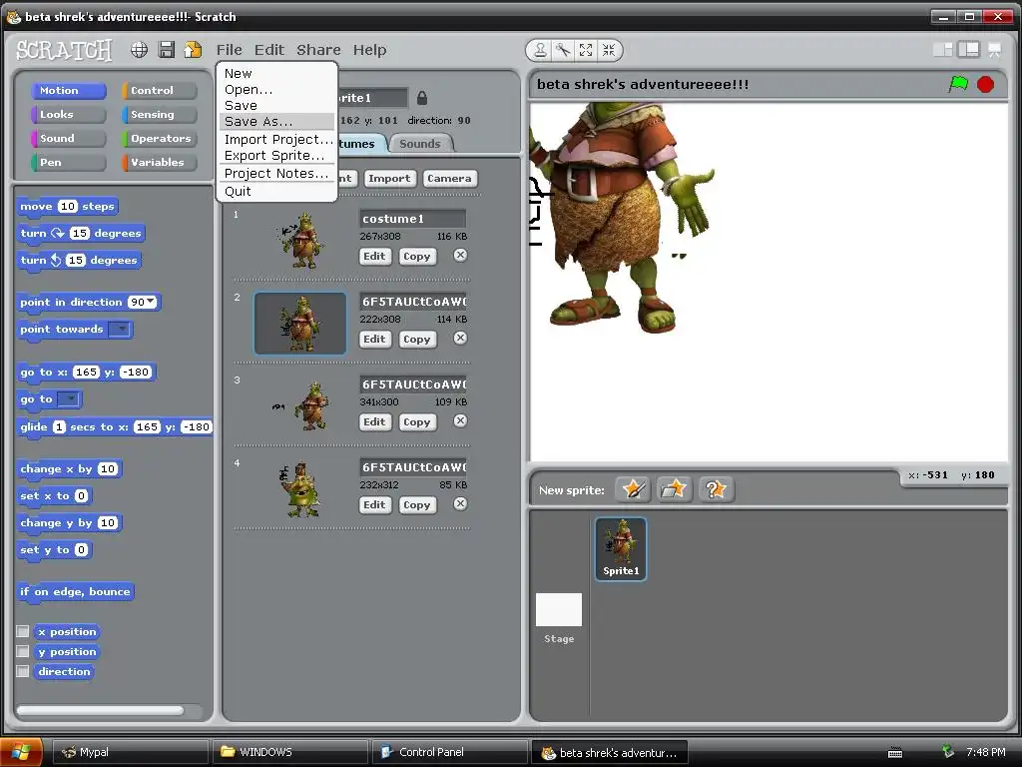The height and width of the screenshot is (767, 1022).
Task: Select the shrink sprite tool
Action: tap(609, 50)
